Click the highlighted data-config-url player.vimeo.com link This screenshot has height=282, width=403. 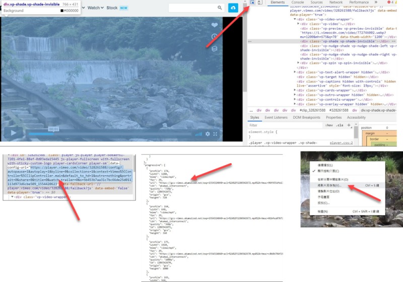coord(70,176)
